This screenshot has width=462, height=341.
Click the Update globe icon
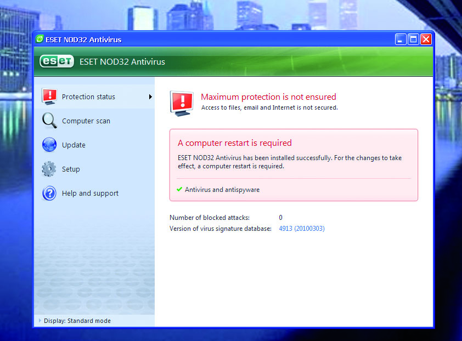click(x=49, y=145)
